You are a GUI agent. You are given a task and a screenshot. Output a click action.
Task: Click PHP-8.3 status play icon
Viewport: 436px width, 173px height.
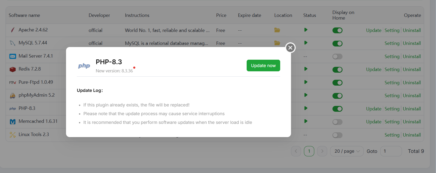(306, 108)
